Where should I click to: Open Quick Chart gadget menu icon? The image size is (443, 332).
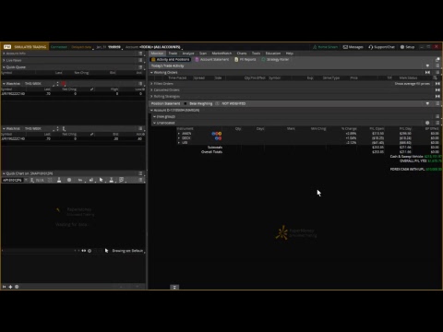pos(140,173)
